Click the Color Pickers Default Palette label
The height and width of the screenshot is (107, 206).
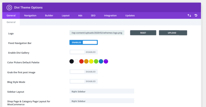(23, 62)
